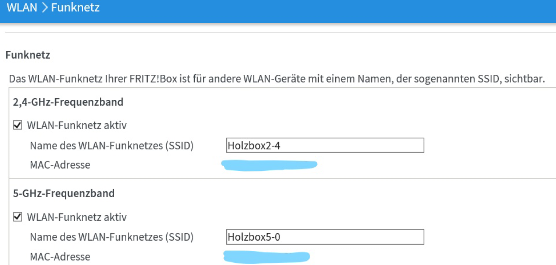This screenshot has height=265, width=556.
Task: Click the redacted MAC address for 5-GHz
Action: (267, 257)
